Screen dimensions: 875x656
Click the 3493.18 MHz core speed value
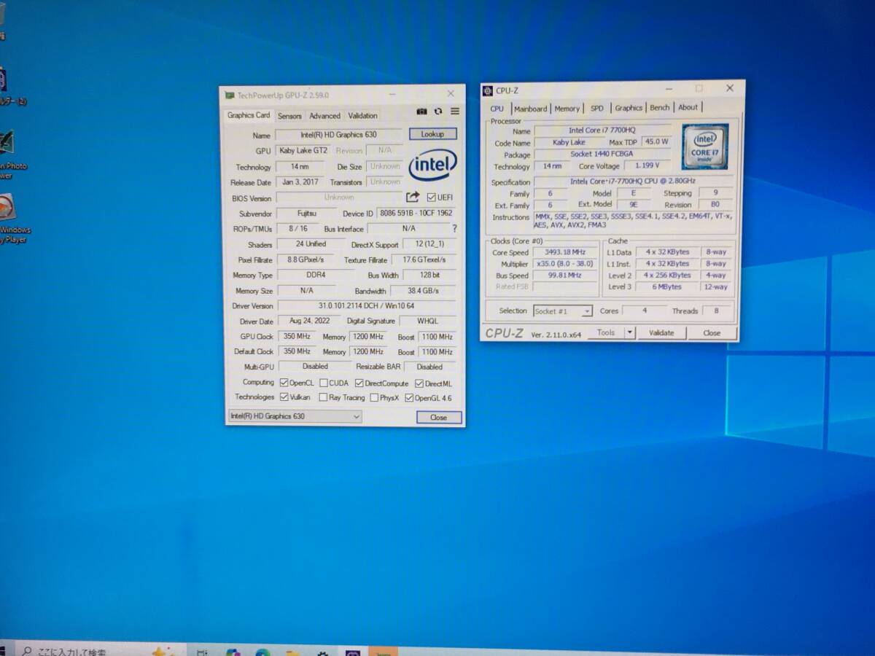[x=565, y=252]
